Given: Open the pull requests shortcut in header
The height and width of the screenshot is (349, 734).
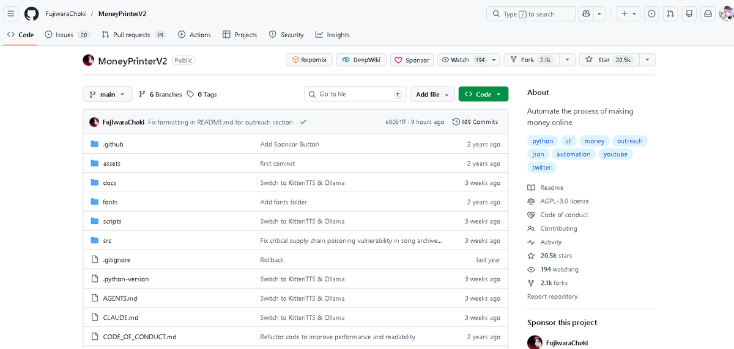Looking at the screenshot, I should (x=671, y=13).
